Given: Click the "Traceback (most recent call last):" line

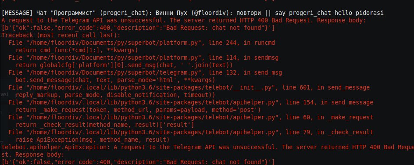Looking at the screenshot, I should 61,36.
